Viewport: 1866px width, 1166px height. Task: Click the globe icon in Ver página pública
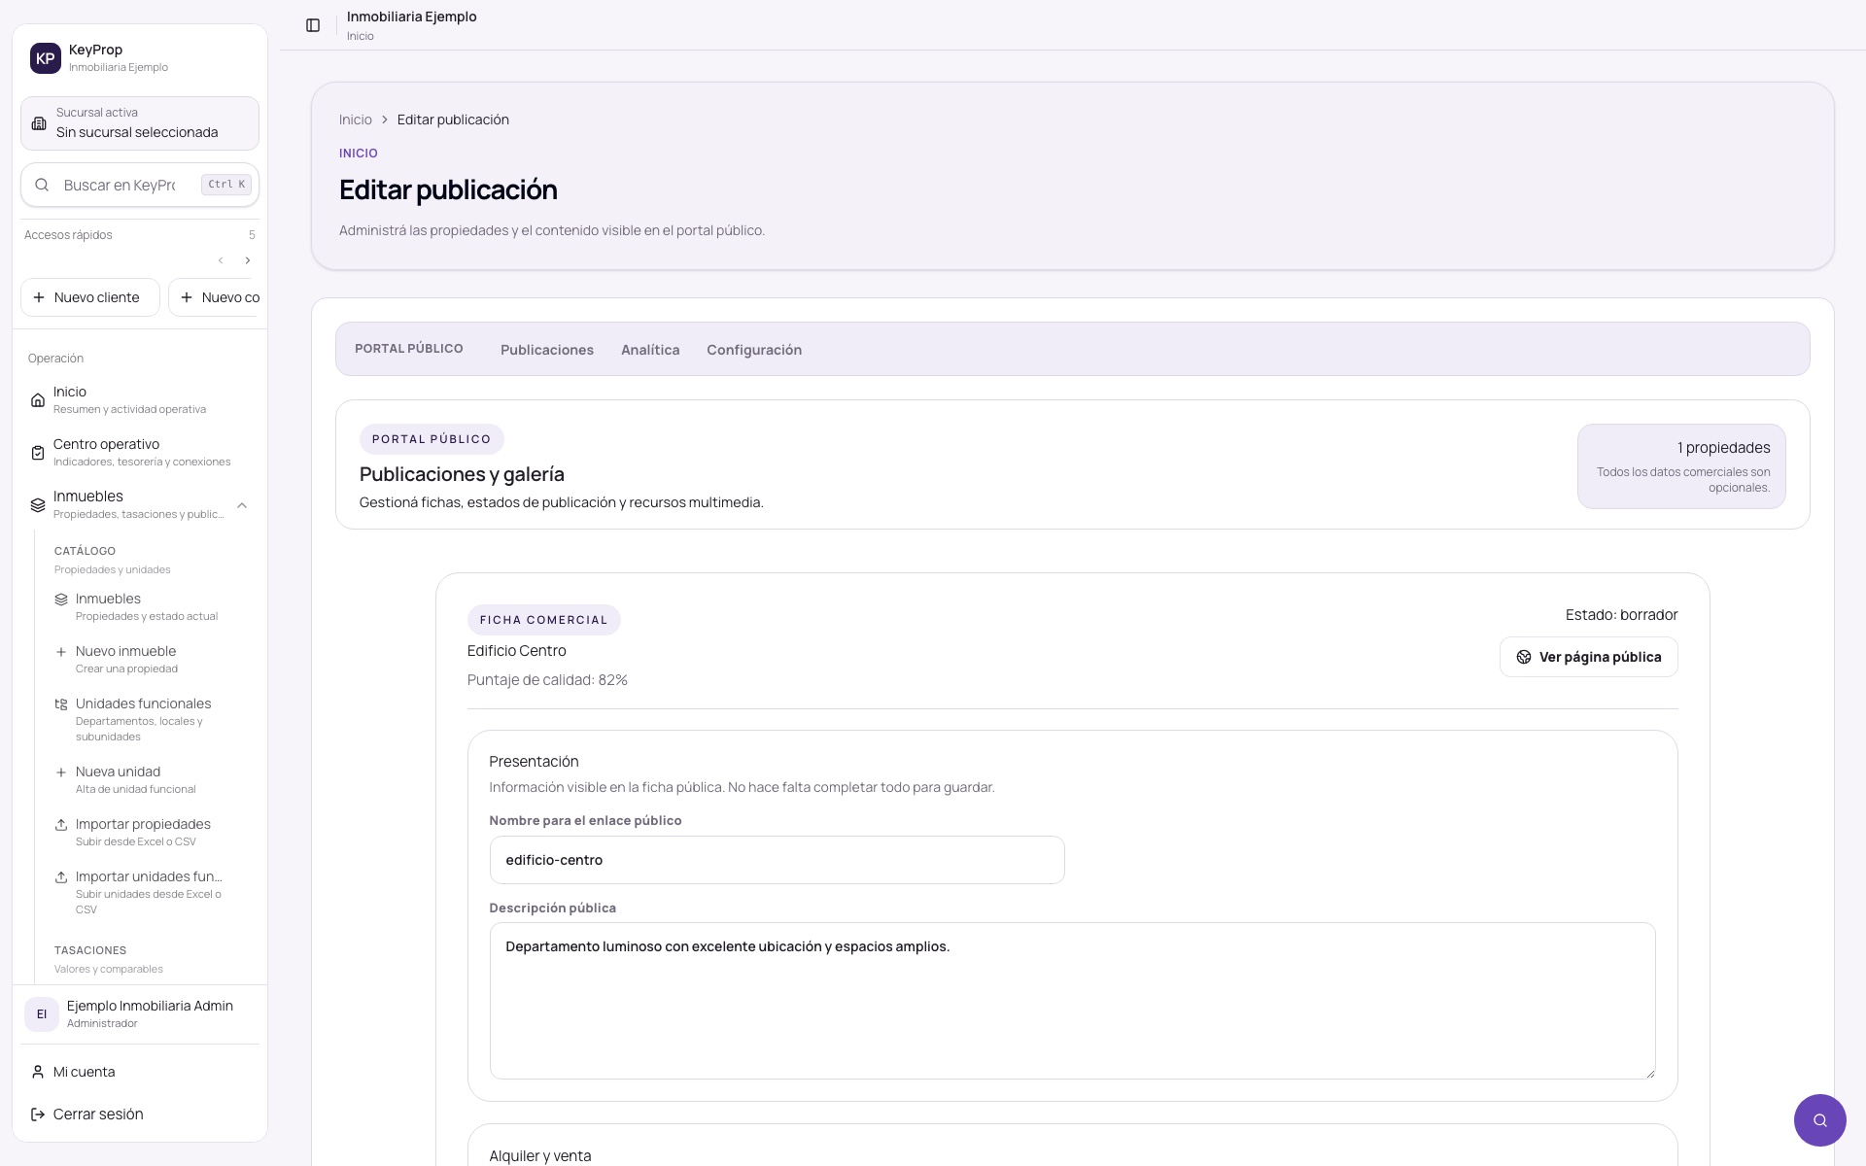tap(1524, 658)
